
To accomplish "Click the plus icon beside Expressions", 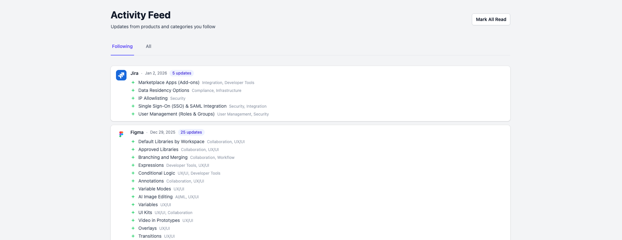I will (x=133, y=165).
